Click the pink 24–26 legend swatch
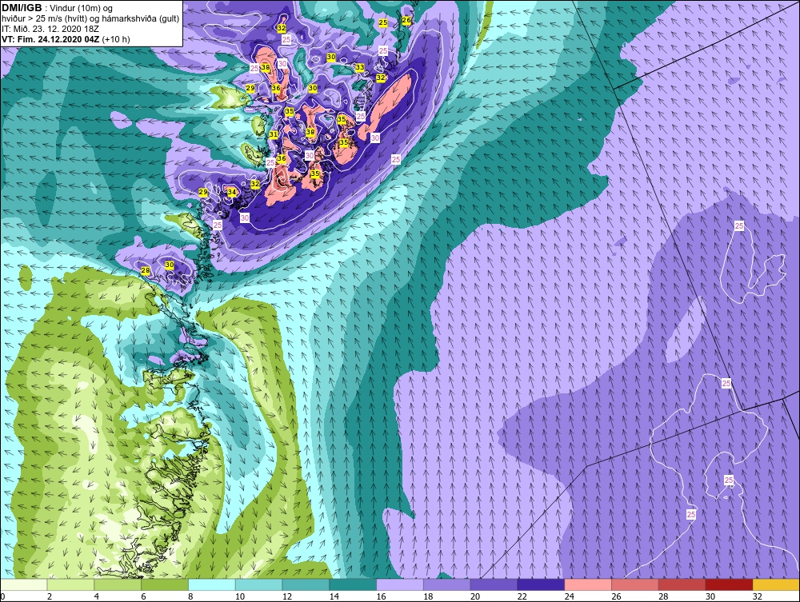Viewport: 800px width, 602px height. tap(588, 584)
